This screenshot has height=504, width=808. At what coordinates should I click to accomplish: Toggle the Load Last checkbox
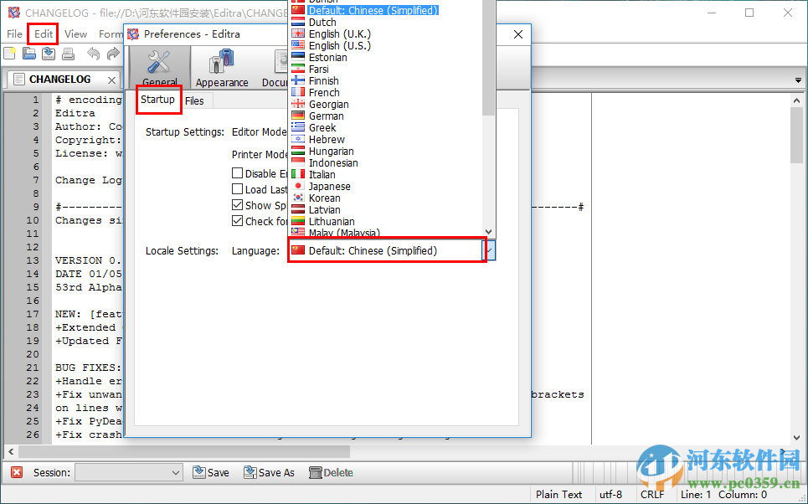[237, 189]
